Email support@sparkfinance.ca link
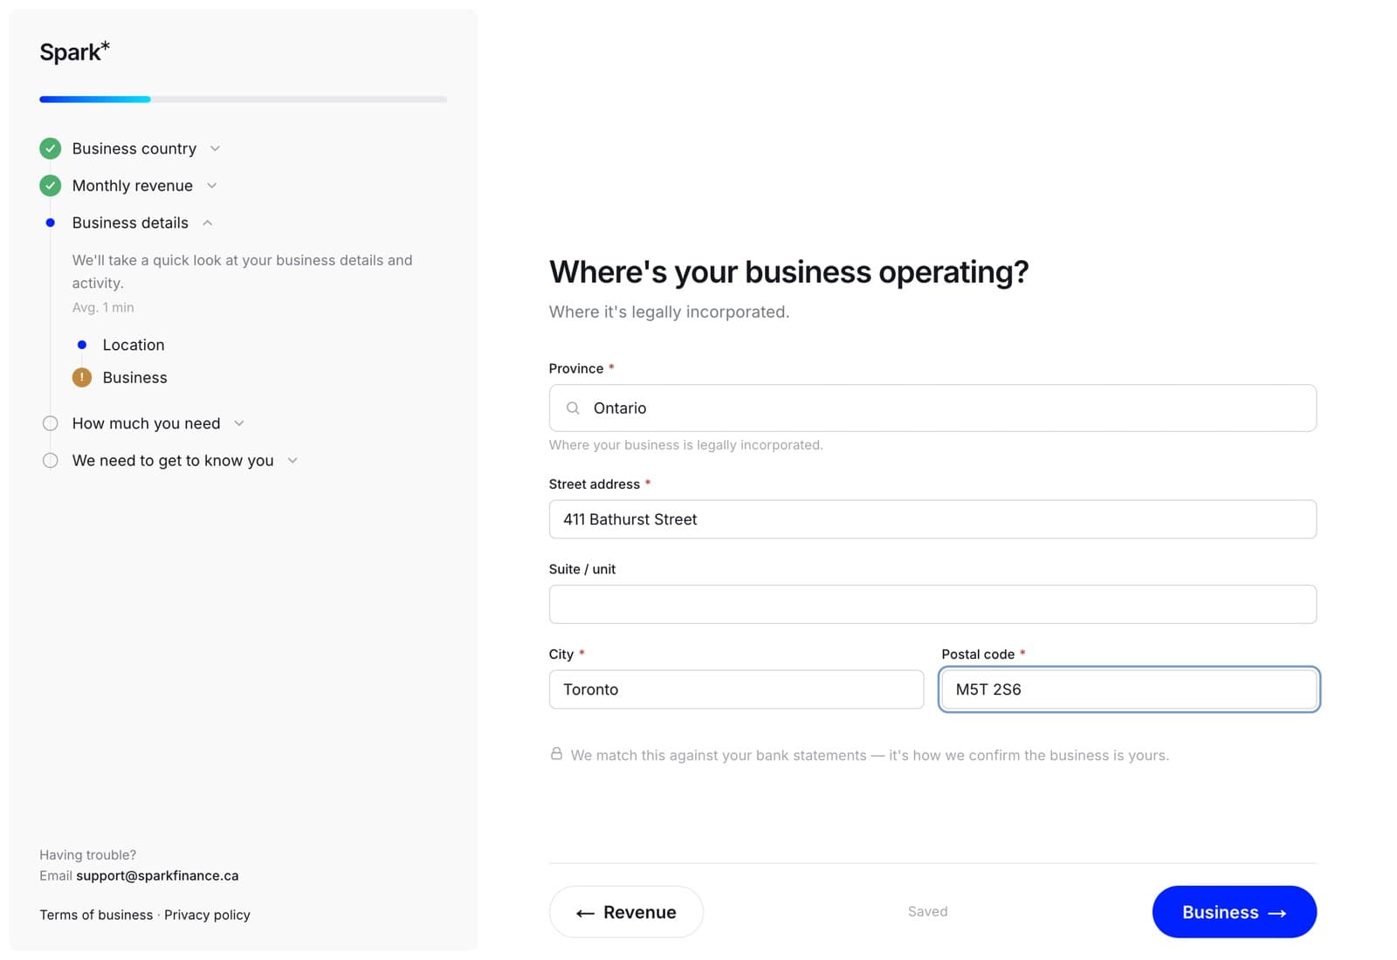Viewport: 1397px width, 960px height. pos(157,875)
